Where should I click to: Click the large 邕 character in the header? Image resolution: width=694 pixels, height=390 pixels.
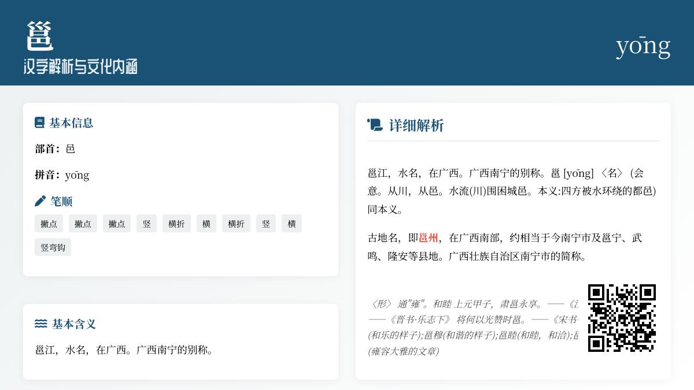pos(39,36)
